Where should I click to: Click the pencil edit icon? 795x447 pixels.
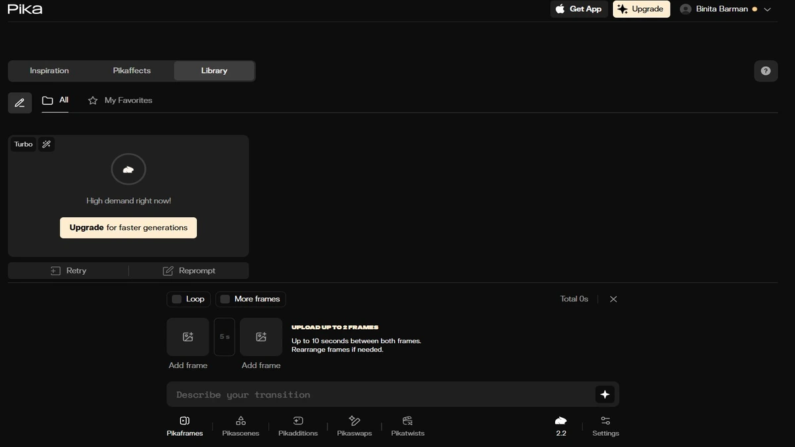coord(20,103)
